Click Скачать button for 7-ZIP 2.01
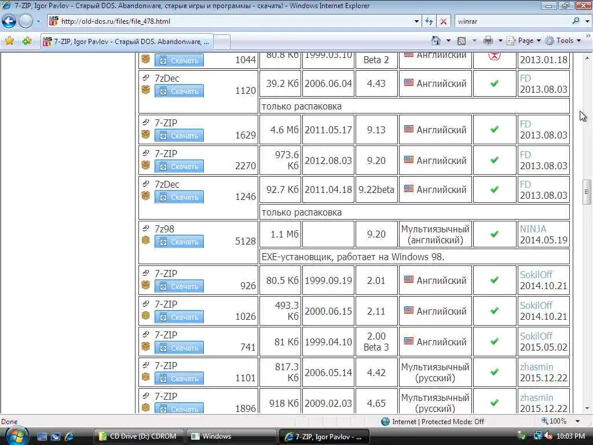593x445 pixels. (x=179, y=286)
